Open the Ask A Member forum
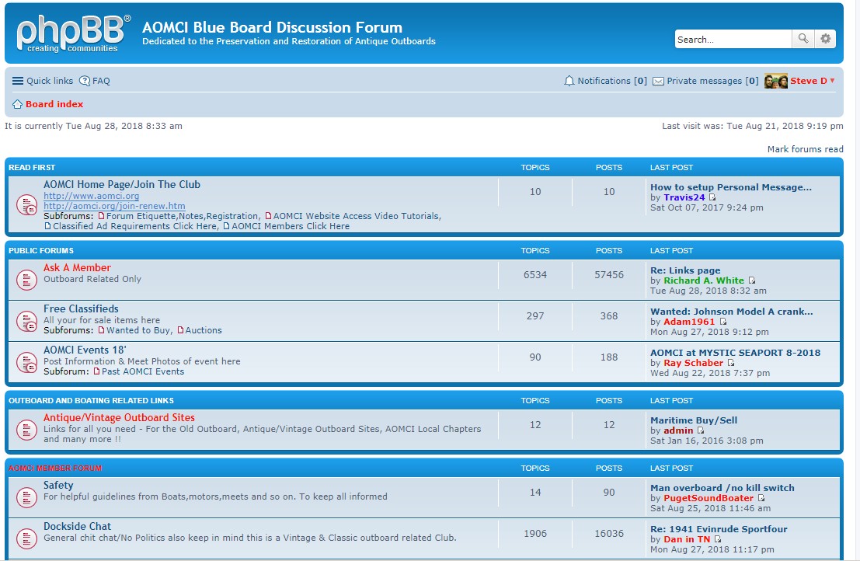The image size is (860, 561). (77, 267)
